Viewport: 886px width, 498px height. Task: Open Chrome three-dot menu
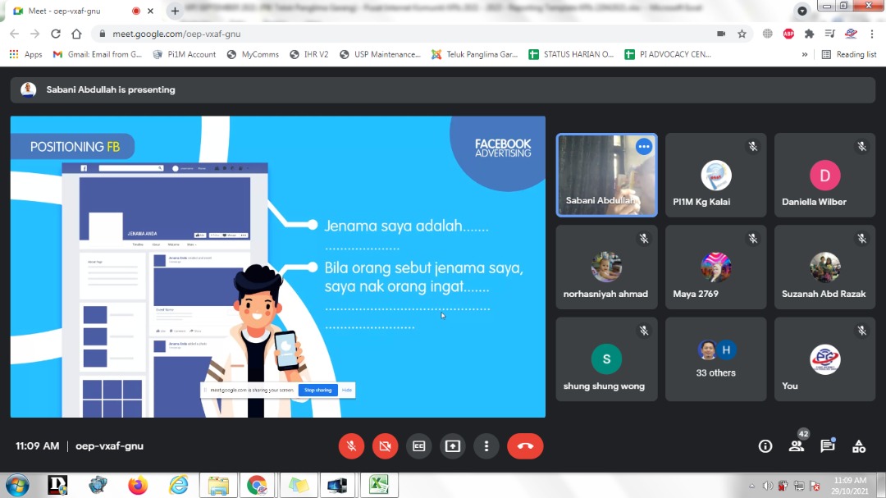pos(872,34)
